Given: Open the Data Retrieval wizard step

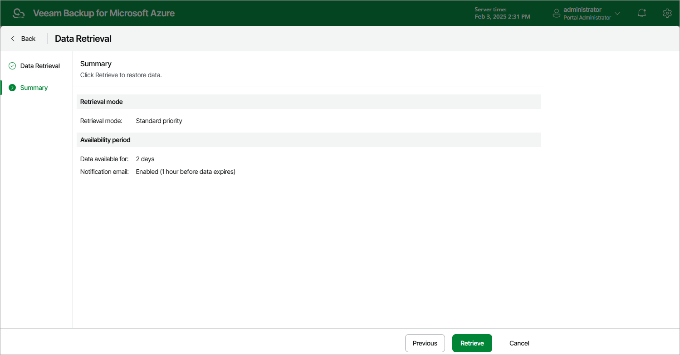Looking at the screenshot, I should pos(40,65).
